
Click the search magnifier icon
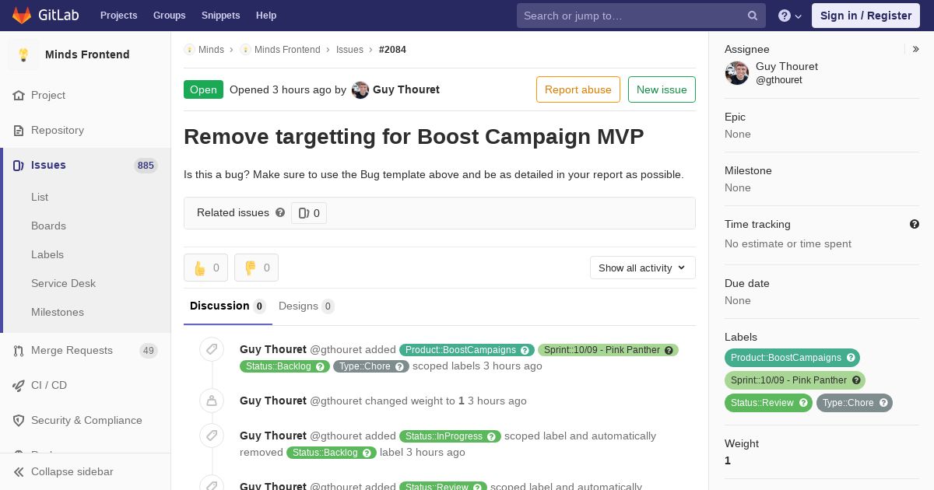(x=753, y=16)
